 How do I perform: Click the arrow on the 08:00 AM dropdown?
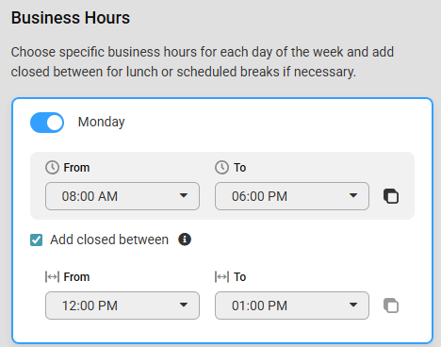click(184, 195)
